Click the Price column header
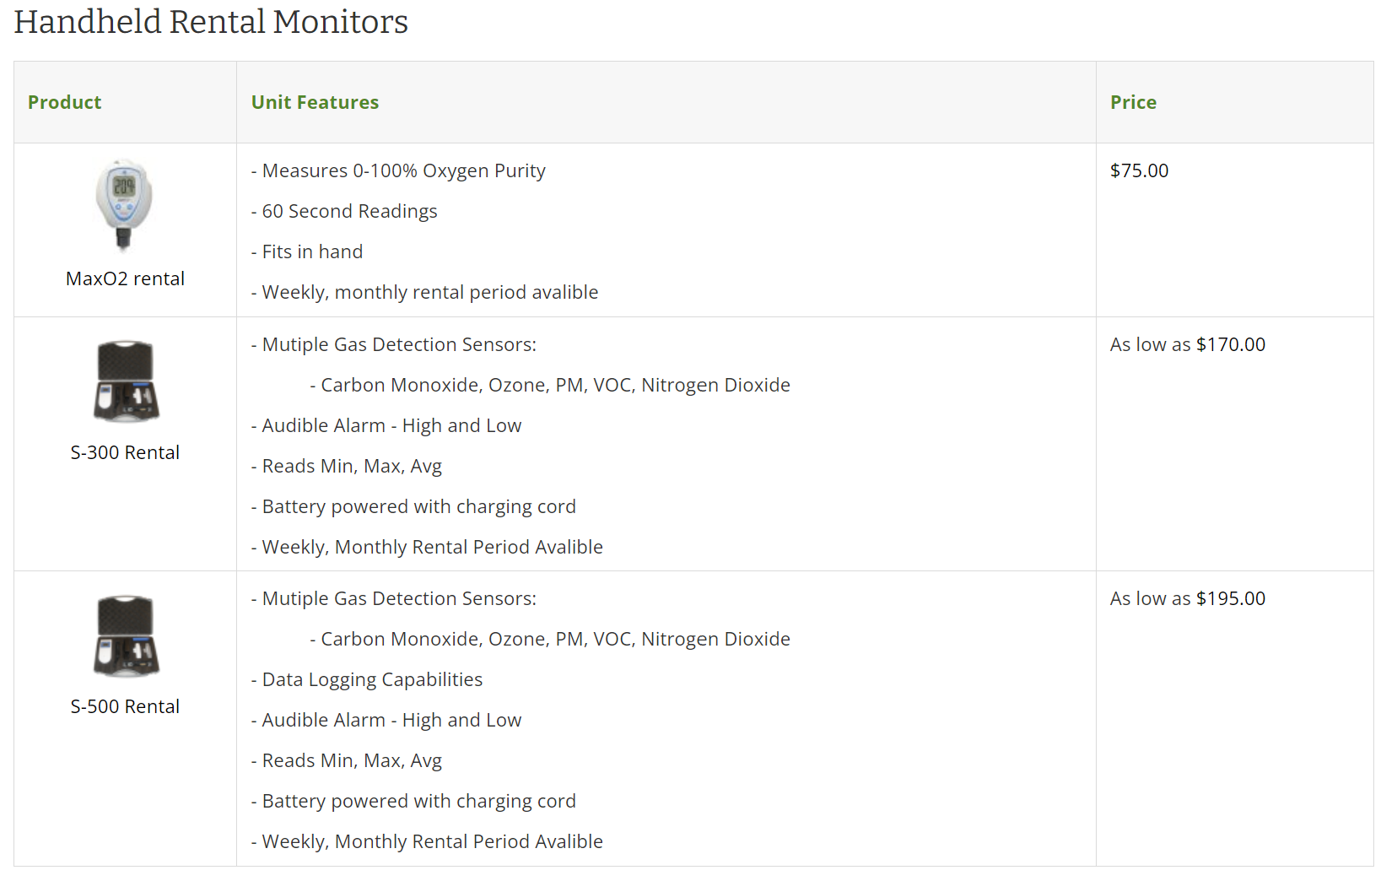Screen dimensions: 1397x881 (1133, 103)
